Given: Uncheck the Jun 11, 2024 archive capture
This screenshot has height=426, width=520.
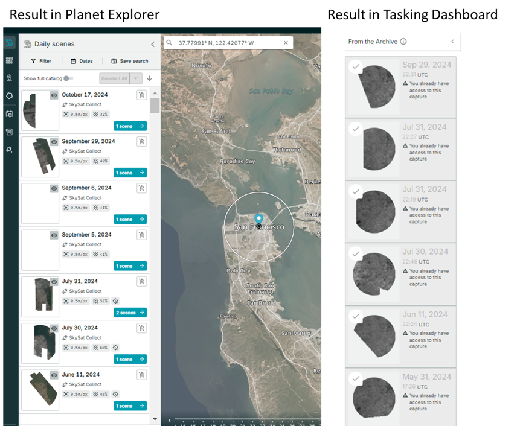Looking at the screenshot, I should click(356, 316).
